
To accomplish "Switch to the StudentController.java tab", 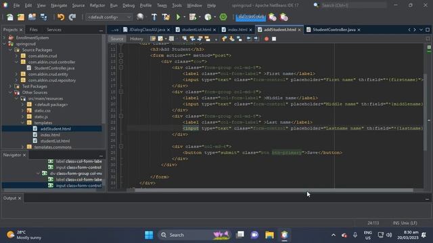I will [334, 30].
